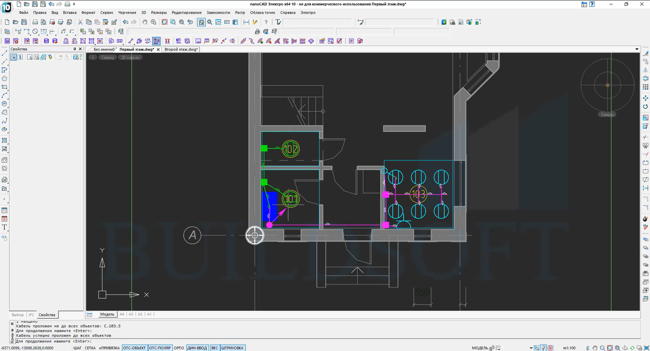
Task: Open the dimension style combo box
Action: click(x=400, y=22)
